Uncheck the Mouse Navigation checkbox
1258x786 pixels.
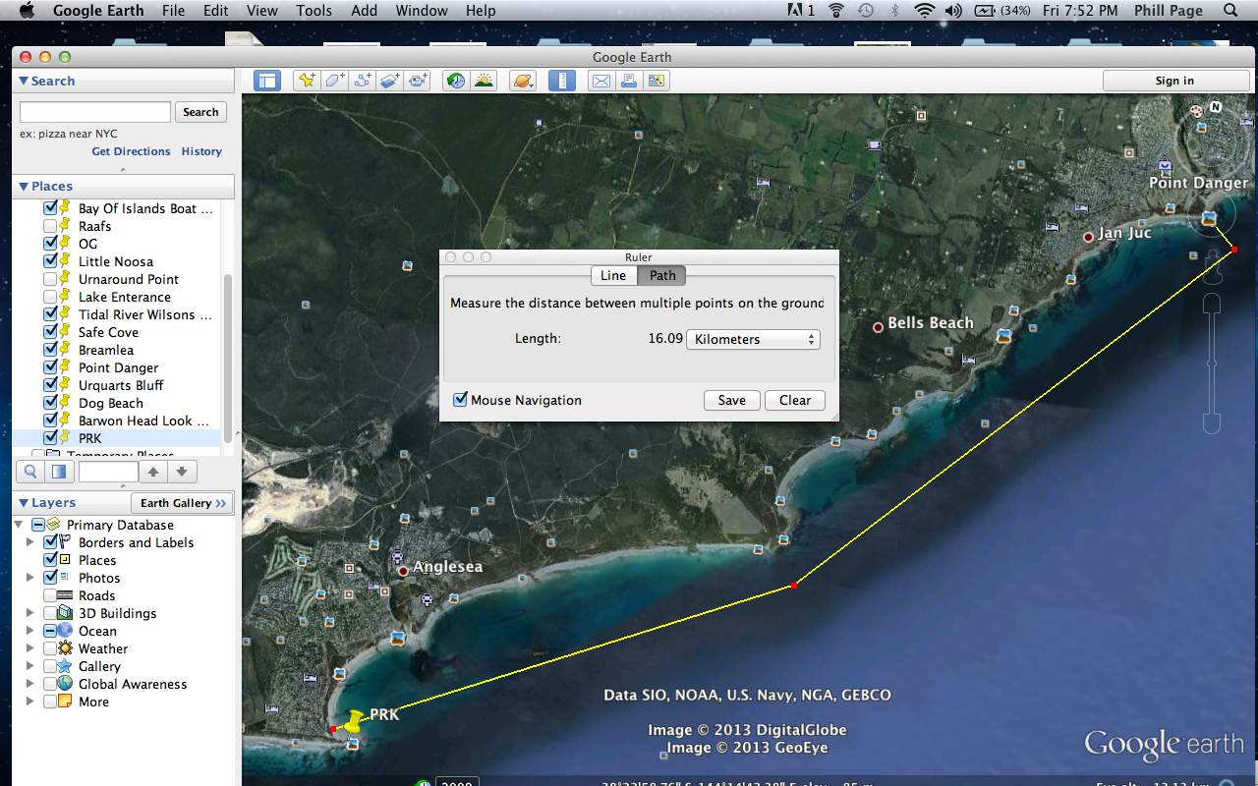click(460, 400)
